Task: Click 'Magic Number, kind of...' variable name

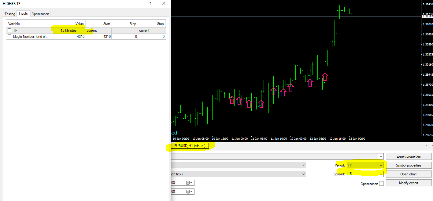Action: coord(31,37)
